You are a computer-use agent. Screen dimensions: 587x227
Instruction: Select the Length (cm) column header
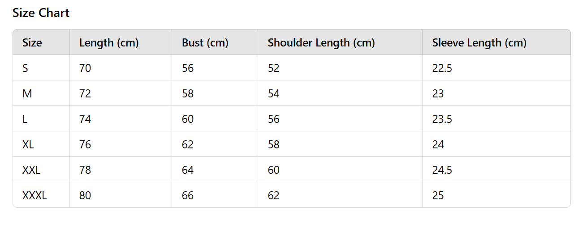109,43
